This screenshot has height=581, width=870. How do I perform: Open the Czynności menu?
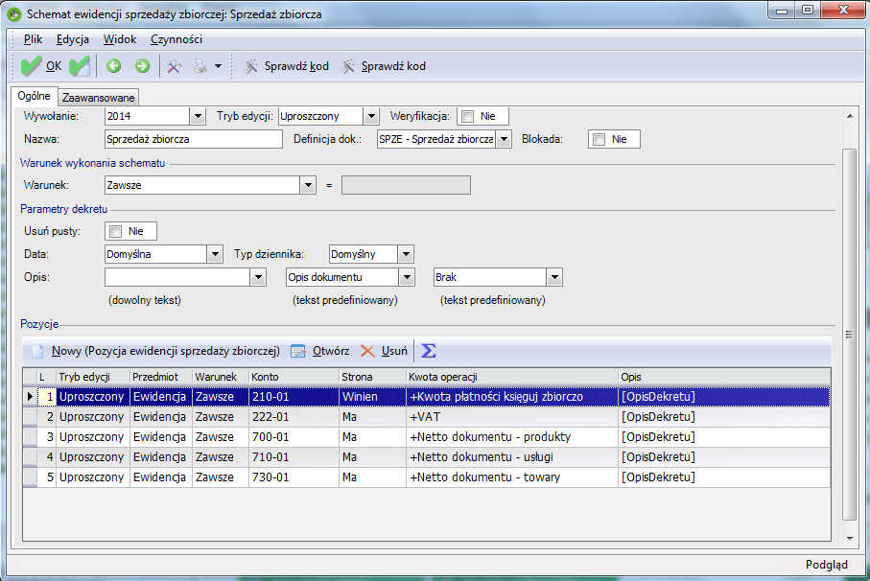[x=176, y=39]
